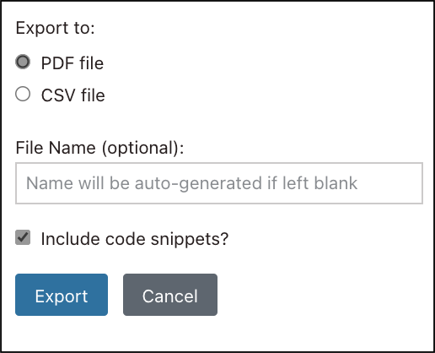Choose PDF as the export format

pyautogui.click(x=23, y=62)
